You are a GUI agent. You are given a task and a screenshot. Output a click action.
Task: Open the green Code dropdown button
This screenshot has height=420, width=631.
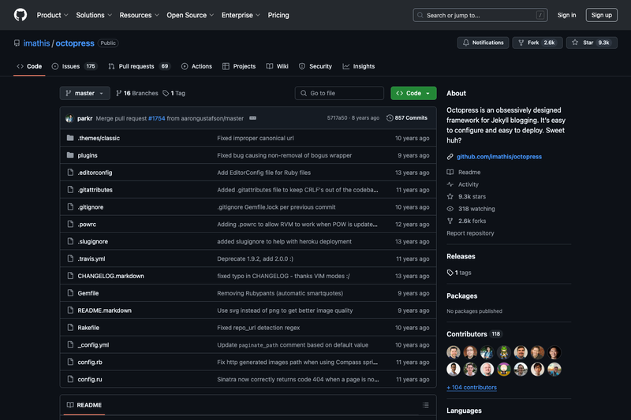pos(413,93)
